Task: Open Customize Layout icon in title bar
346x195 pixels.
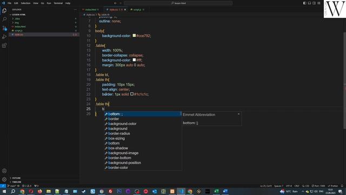Action: pyautogui.click(x=319, y=3)
